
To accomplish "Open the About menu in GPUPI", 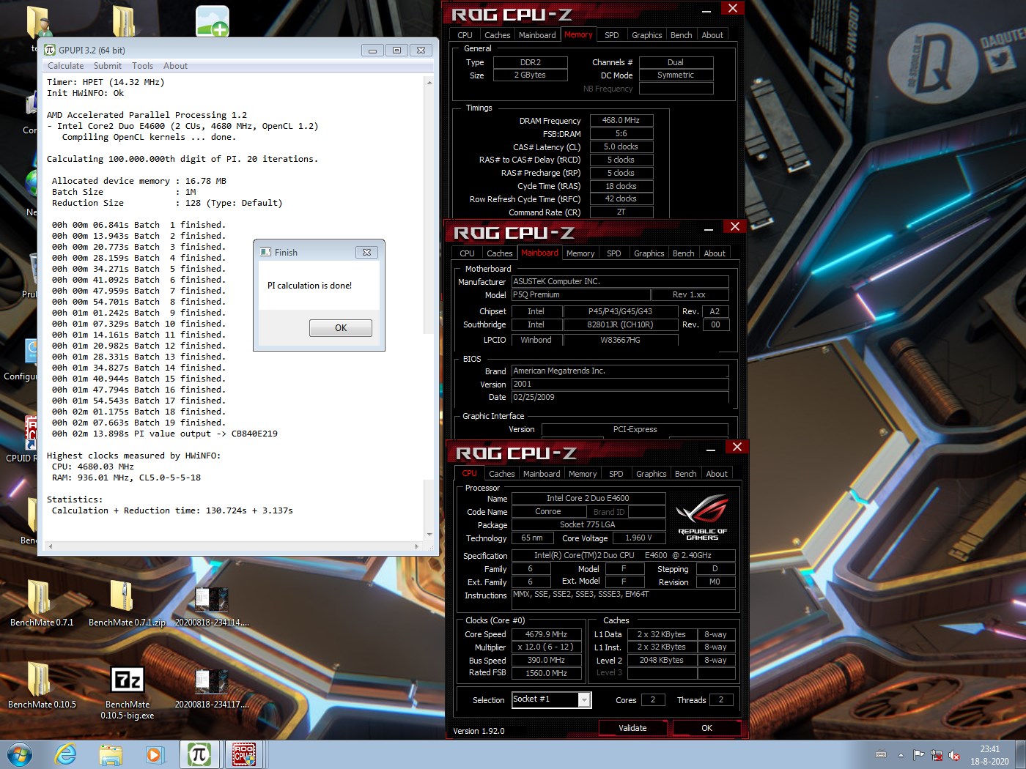I will [x=175, y=66].
